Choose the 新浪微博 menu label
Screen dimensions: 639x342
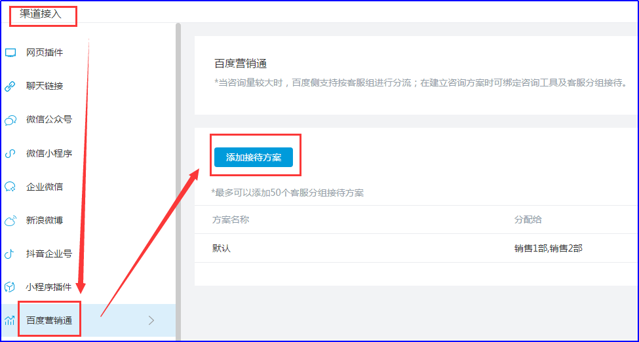(x=45, y=221)
